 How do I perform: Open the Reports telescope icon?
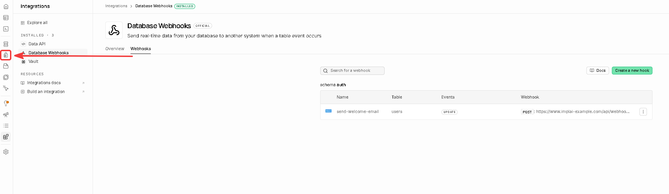click(6, 115)
